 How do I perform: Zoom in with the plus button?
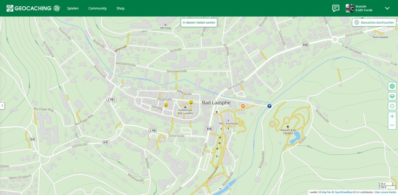coord(392,116)
